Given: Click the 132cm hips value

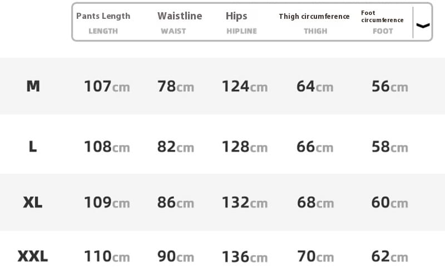Looking at the screenshot, I should 245,202.
